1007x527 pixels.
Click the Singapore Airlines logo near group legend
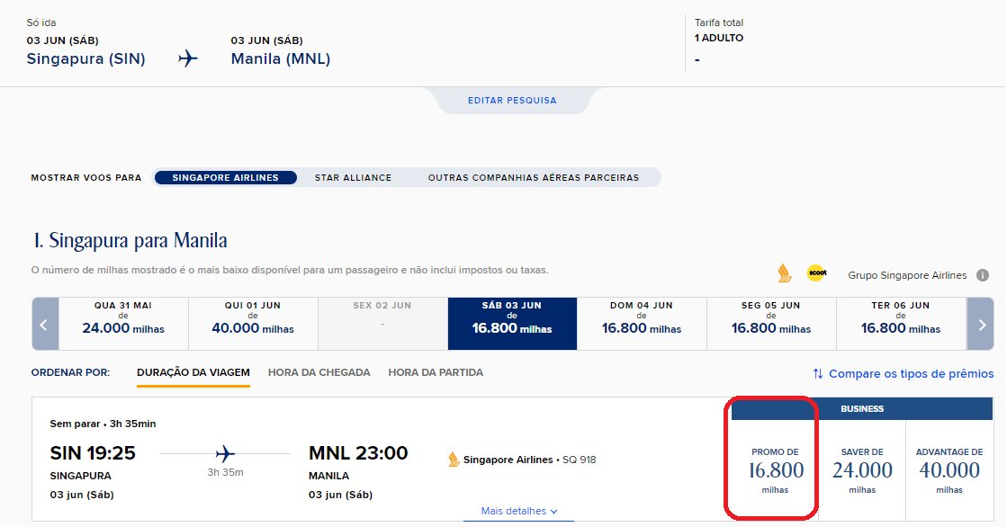[784, 273]
